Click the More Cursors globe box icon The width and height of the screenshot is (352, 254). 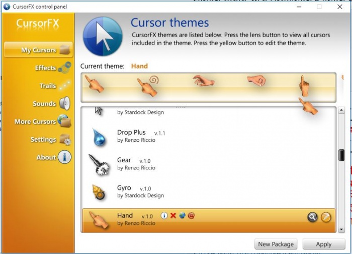coord(64,121)
